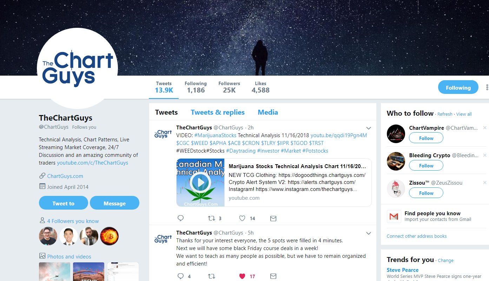
Task: Expand options caret on the 5h tweet
Action: (x=369, y=233)
